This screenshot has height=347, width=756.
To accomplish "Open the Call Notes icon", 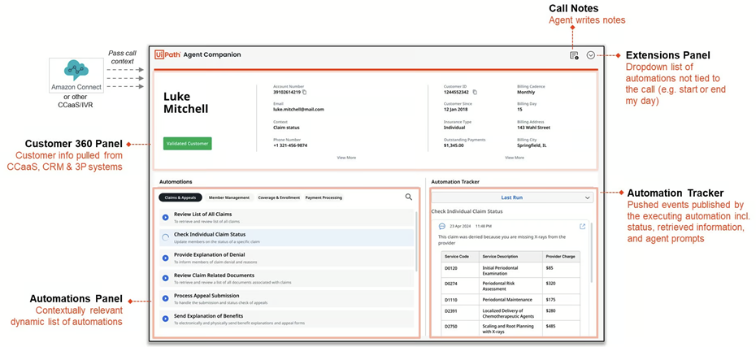I will click(574, 55).
